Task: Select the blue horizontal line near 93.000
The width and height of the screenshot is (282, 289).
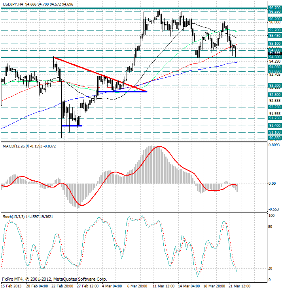Action: pyautogui.click(x=123, y=92)
